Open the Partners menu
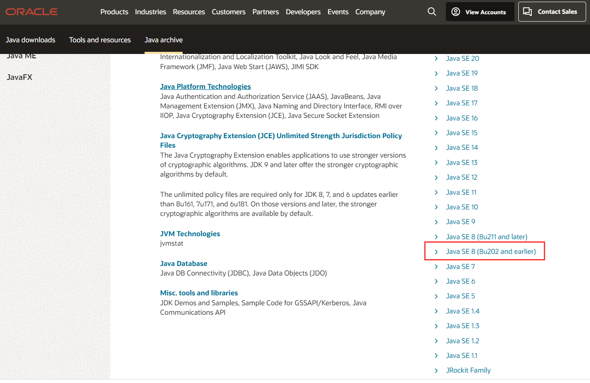Viewport: 590px width, 383px height. [x=265, y=12]
